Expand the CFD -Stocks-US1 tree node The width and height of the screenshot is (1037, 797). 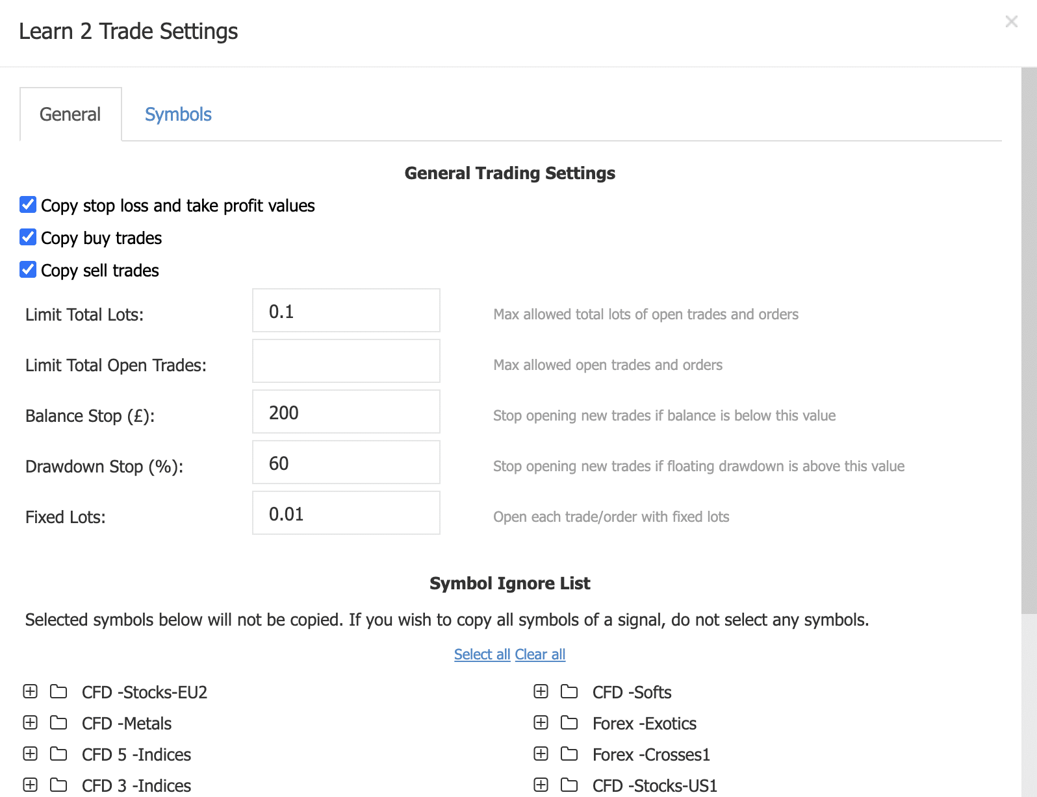click(541, 785)
